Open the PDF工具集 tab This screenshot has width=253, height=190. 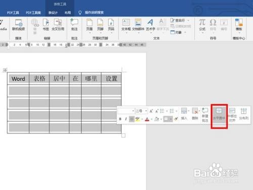[x=33, y=13]
